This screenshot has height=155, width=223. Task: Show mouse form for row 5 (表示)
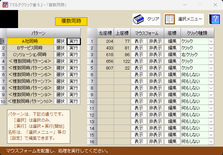click(x=138, y=68)
